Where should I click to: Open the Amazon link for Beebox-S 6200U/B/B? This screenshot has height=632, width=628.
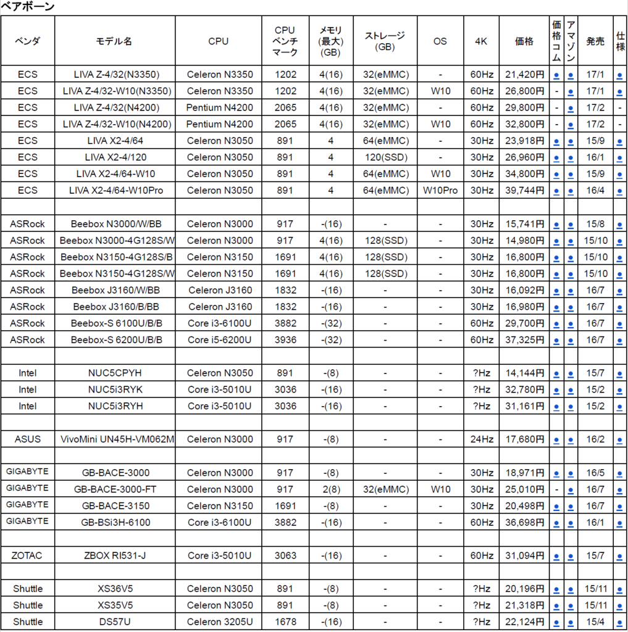571,341
